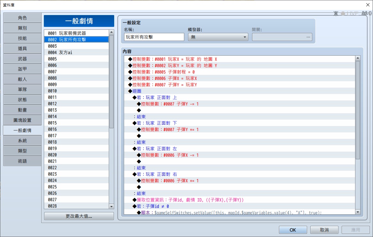The image size is (373, 237).
Task: Go to the 軍隊 tab
Action: coord(22,90)
